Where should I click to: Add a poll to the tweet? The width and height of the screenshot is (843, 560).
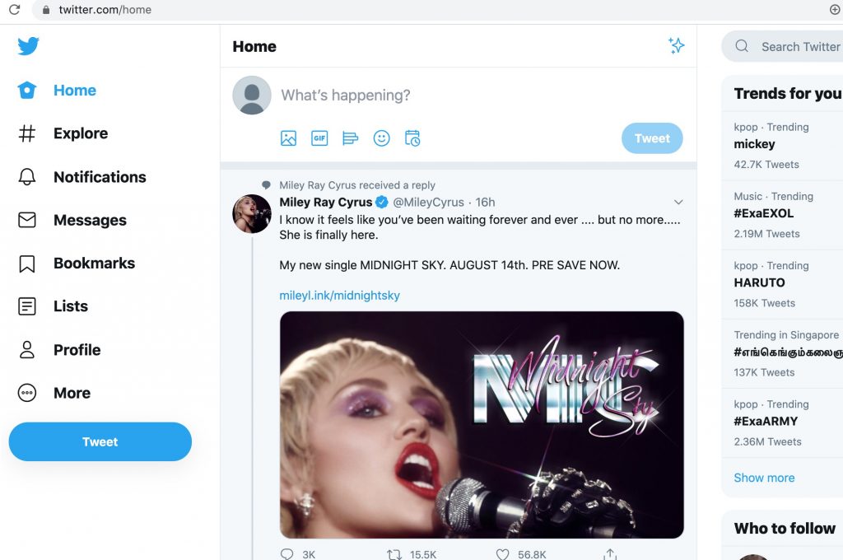(x=350, y=138)
